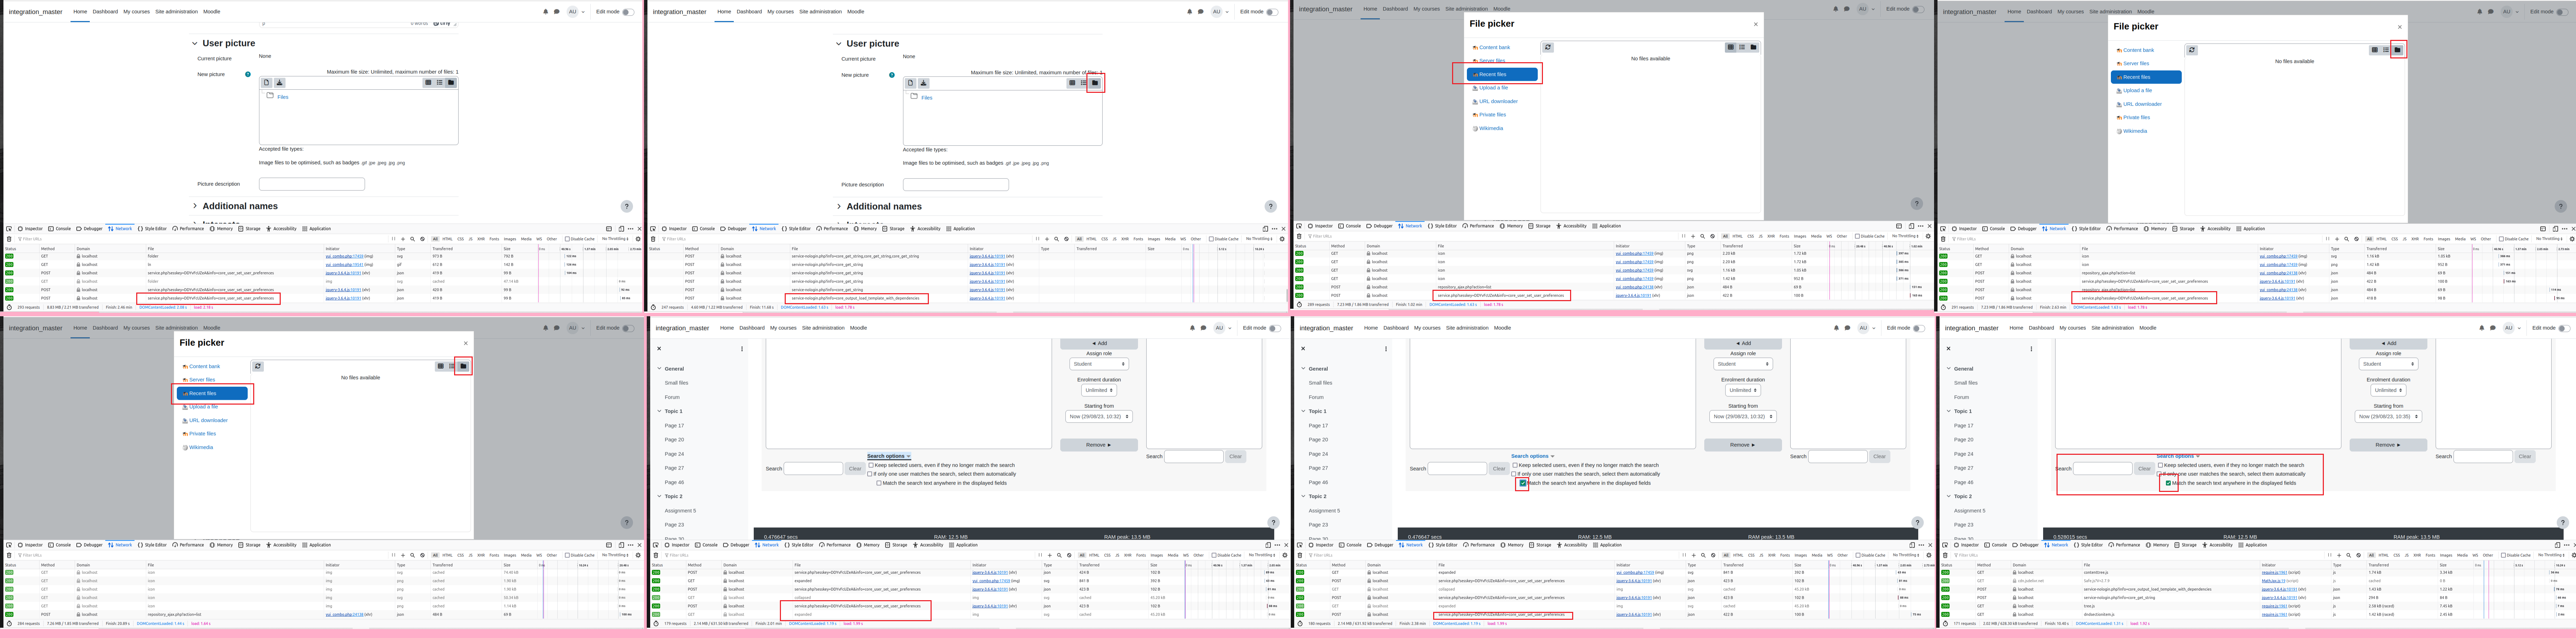Bottom-third panel: uncheck Match the search text anywhere
This screenshot has height=638, width=2576.
tap(1523, 483)
